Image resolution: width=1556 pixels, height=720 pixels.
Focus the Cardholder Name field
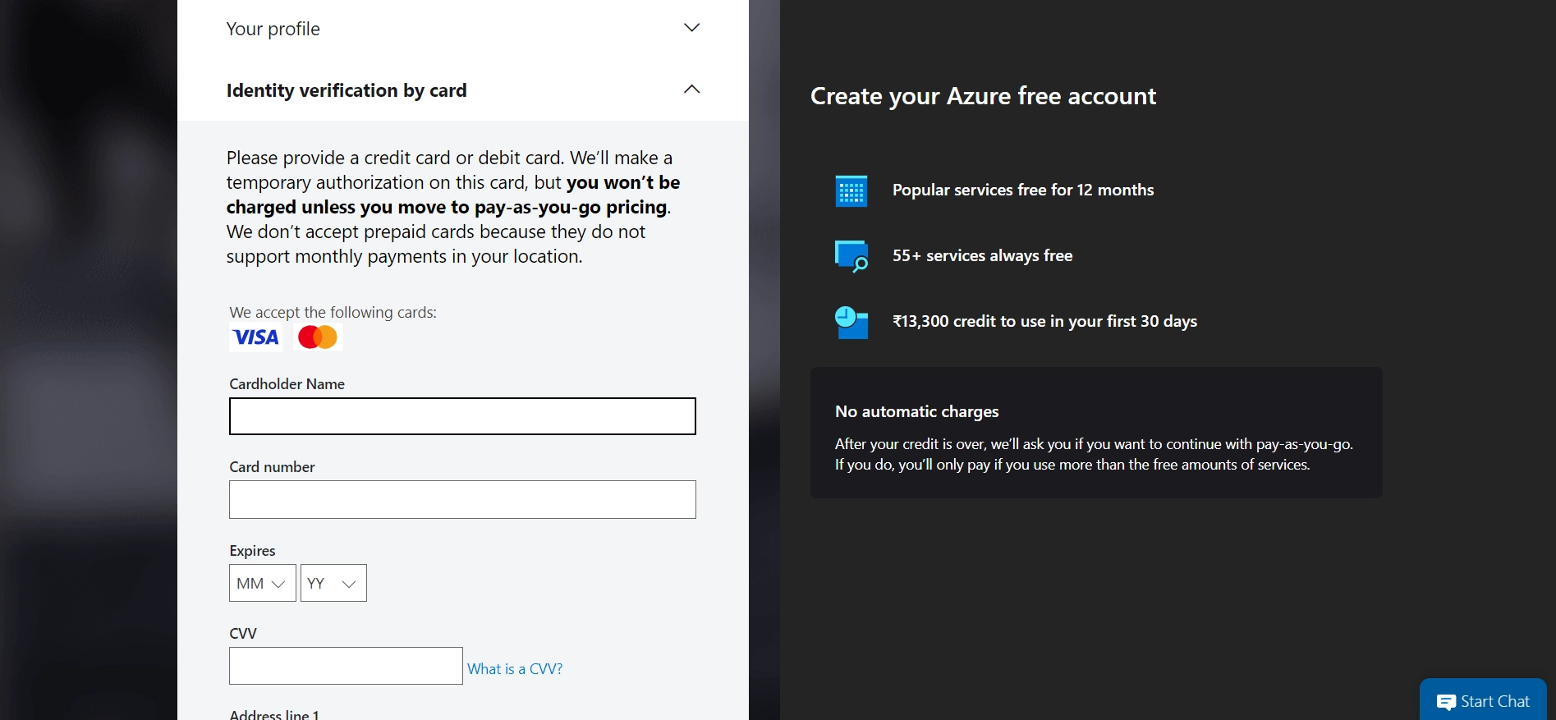point(462,416)
